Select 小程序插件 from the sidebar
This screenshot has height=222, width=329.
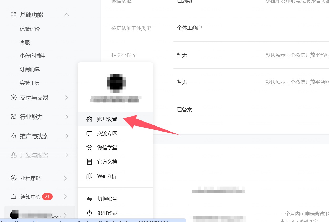(x=32, y=56)
